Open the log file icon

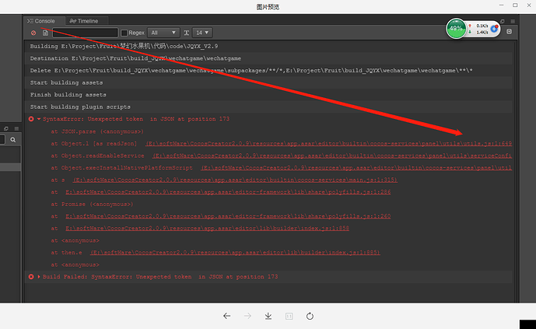[x=45, y=33]
